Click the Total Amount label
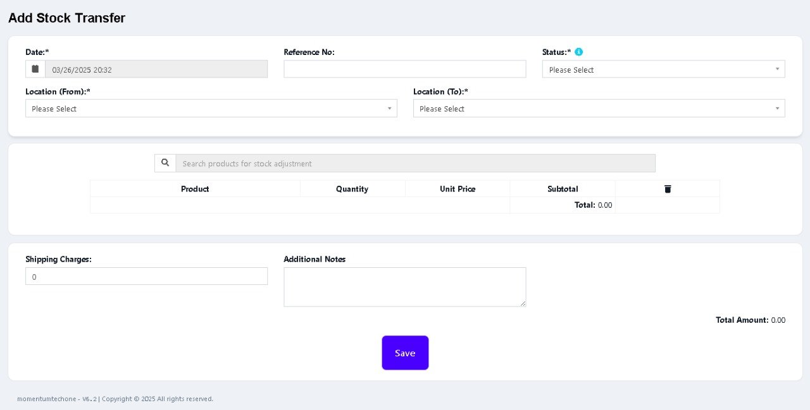 (x=742, y=320)
